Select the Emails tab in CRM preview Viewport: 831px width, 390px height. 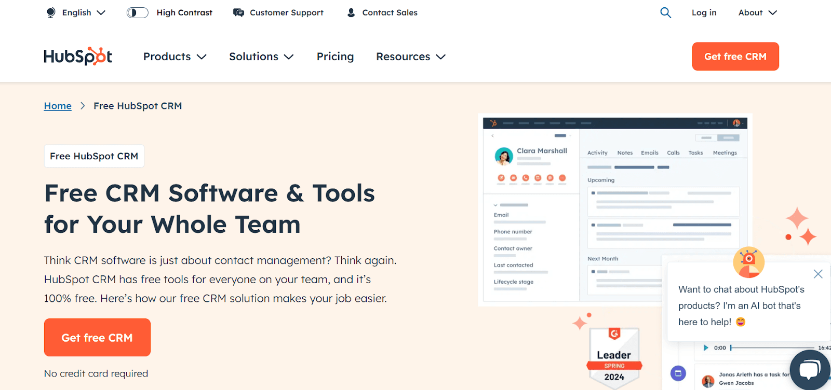click(x=650, y=153)
